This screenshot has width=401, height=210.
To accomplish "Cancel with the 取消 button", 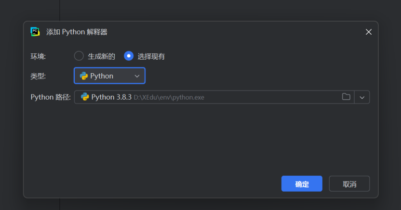I will [349, 184].
